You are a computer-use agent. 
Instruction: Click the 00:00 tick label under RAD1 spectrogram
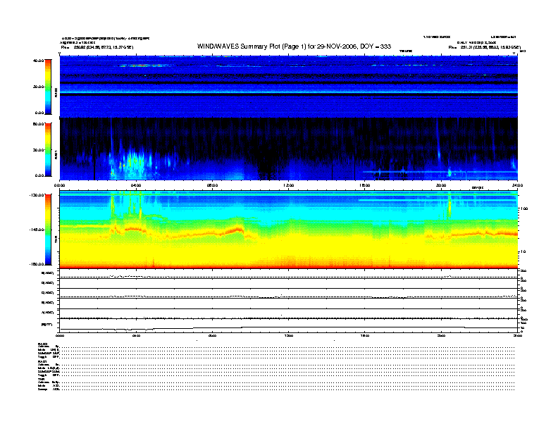59,185
